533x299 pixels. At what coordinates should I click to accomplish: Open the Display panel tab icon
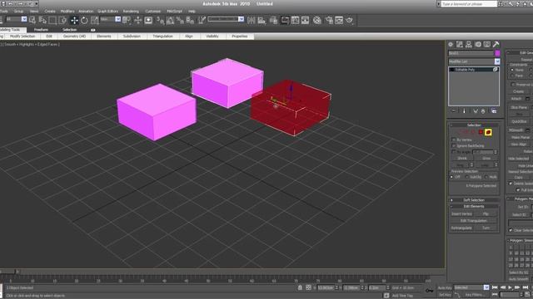point(487,44)
